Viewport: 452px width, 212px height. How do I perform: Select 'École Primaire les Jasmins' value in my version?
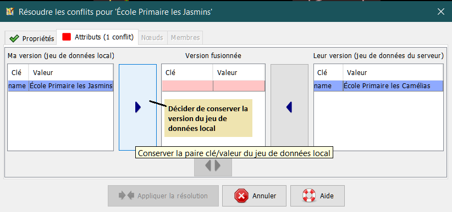[71, 86]
